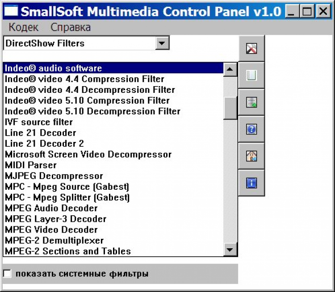Select MJPEG Decompressor in the list
The image size is (335, 292).
[x=113, y=176]
